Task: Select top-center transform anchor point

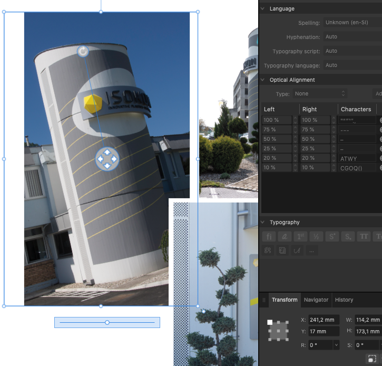Action: [x=278, y=322]
